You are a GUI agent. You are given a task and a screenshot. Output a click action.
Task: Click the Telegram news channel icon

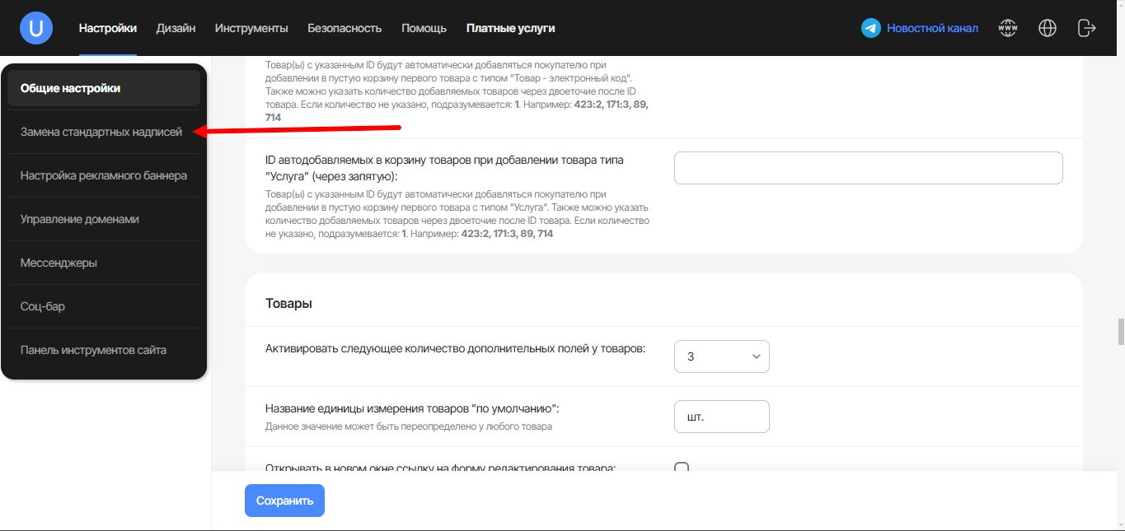click(x=870, y=28)
